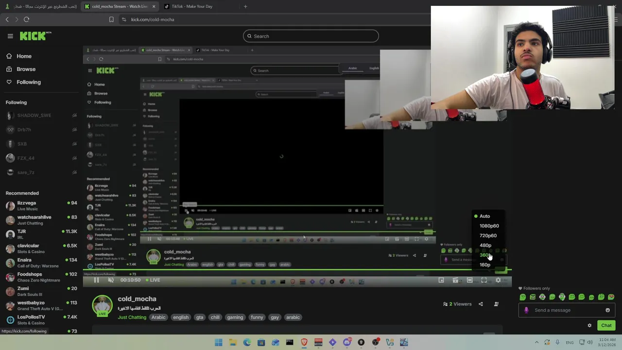The width and height of the screenshot is (622, 350).
Task: Click the follow channel icon next to share
Action: pos(496,304)
